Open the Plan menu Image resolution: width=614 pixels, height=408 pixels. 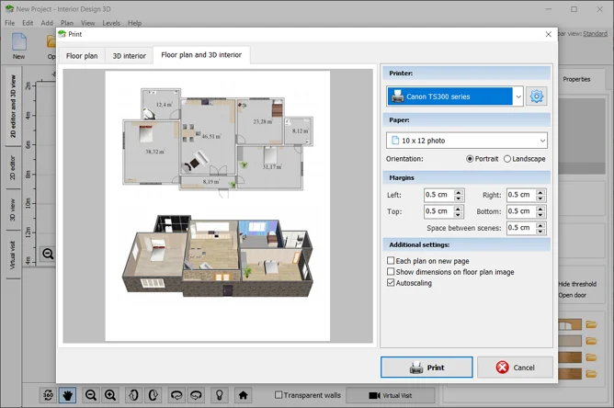pos(67,23)
